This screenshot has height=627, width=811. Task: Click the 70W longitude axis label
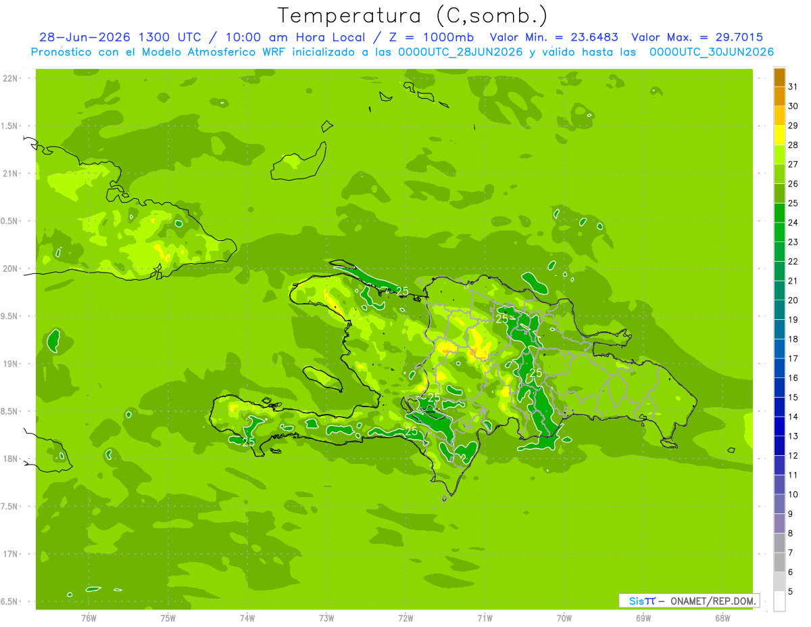(564, 618)
